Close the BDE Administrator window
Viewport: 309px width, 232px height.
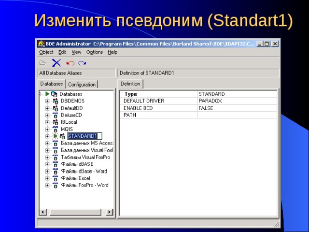(275, 44)
